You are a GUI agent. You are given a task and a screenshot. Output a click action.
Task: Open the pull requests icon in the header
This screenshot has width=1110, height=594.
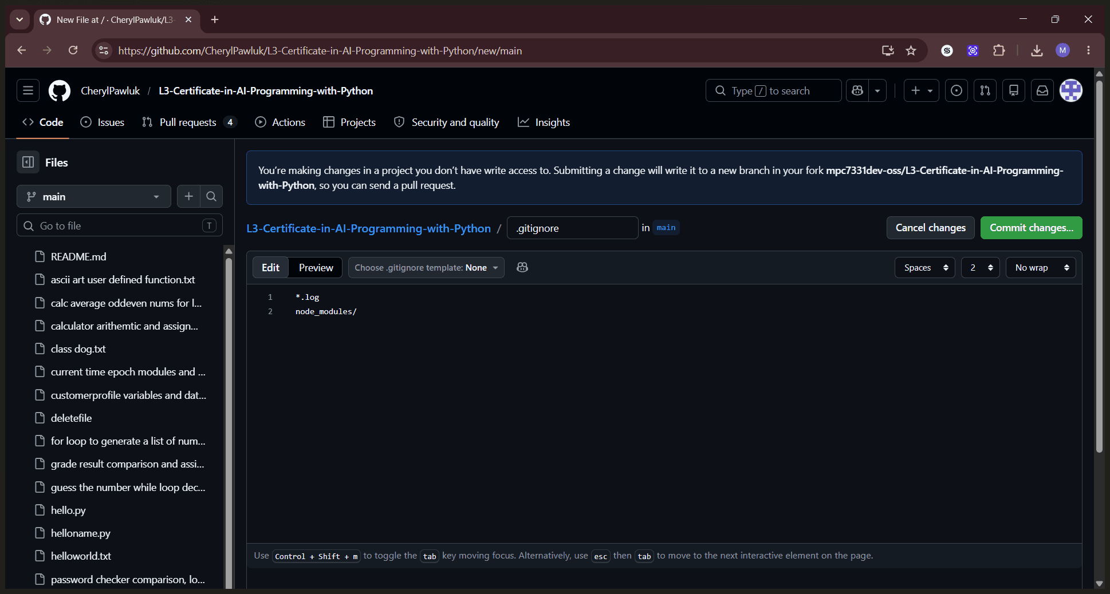click(985, 90)
